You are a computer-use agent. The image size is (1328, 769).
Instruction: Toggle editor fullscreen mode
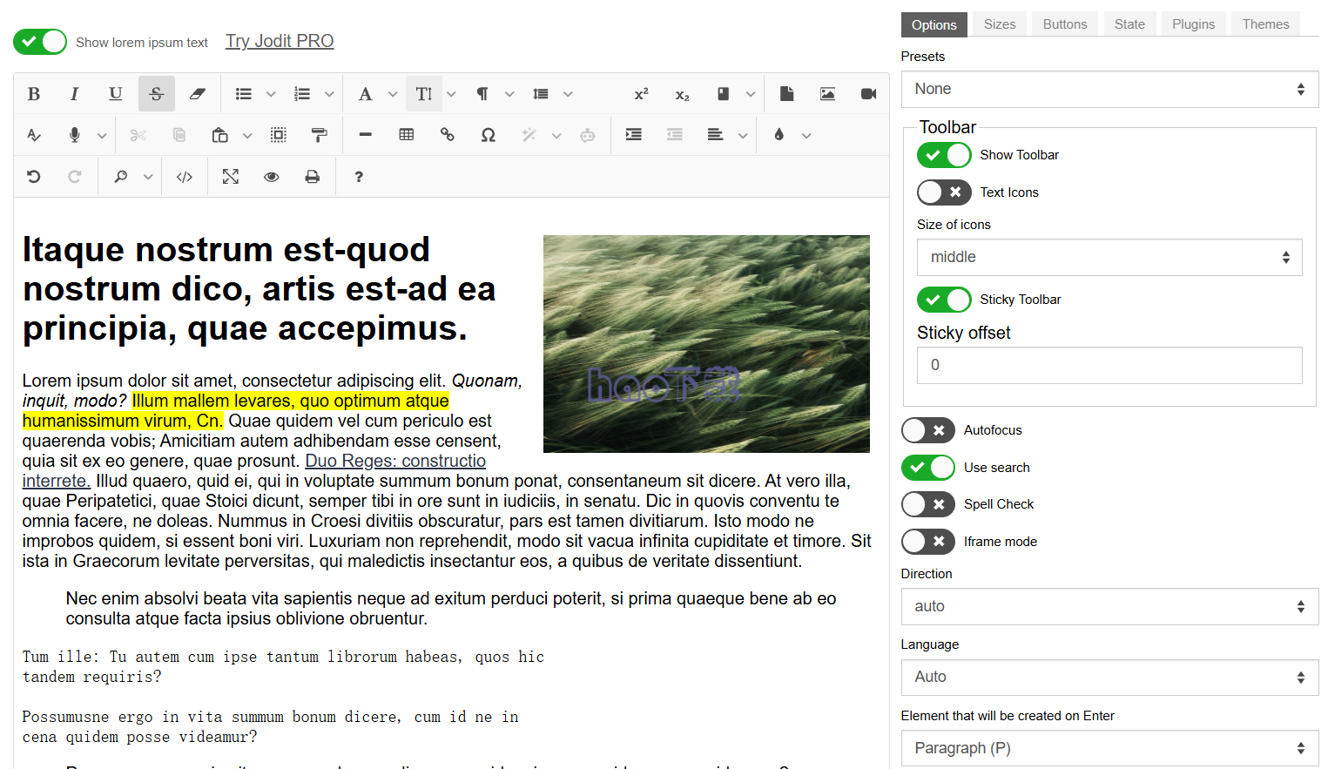tap(230, 177)
